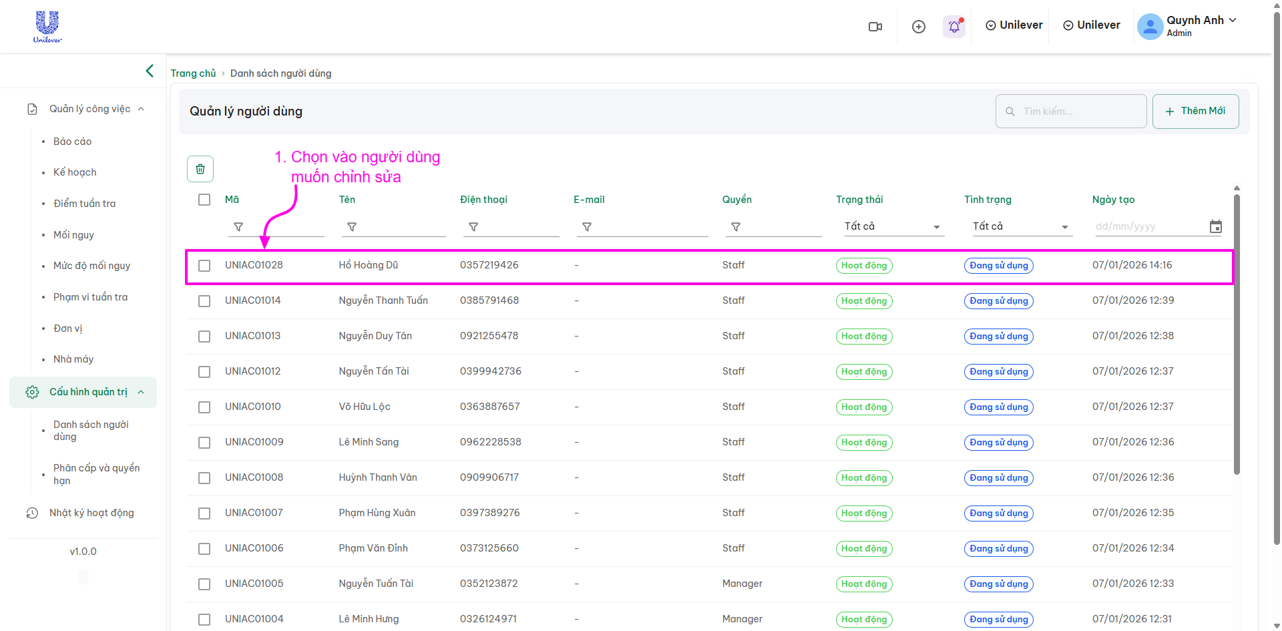Open Danh sách người dùng in sidebar
The height and width of the screenshot is (631, 1282).
[91, 431]
